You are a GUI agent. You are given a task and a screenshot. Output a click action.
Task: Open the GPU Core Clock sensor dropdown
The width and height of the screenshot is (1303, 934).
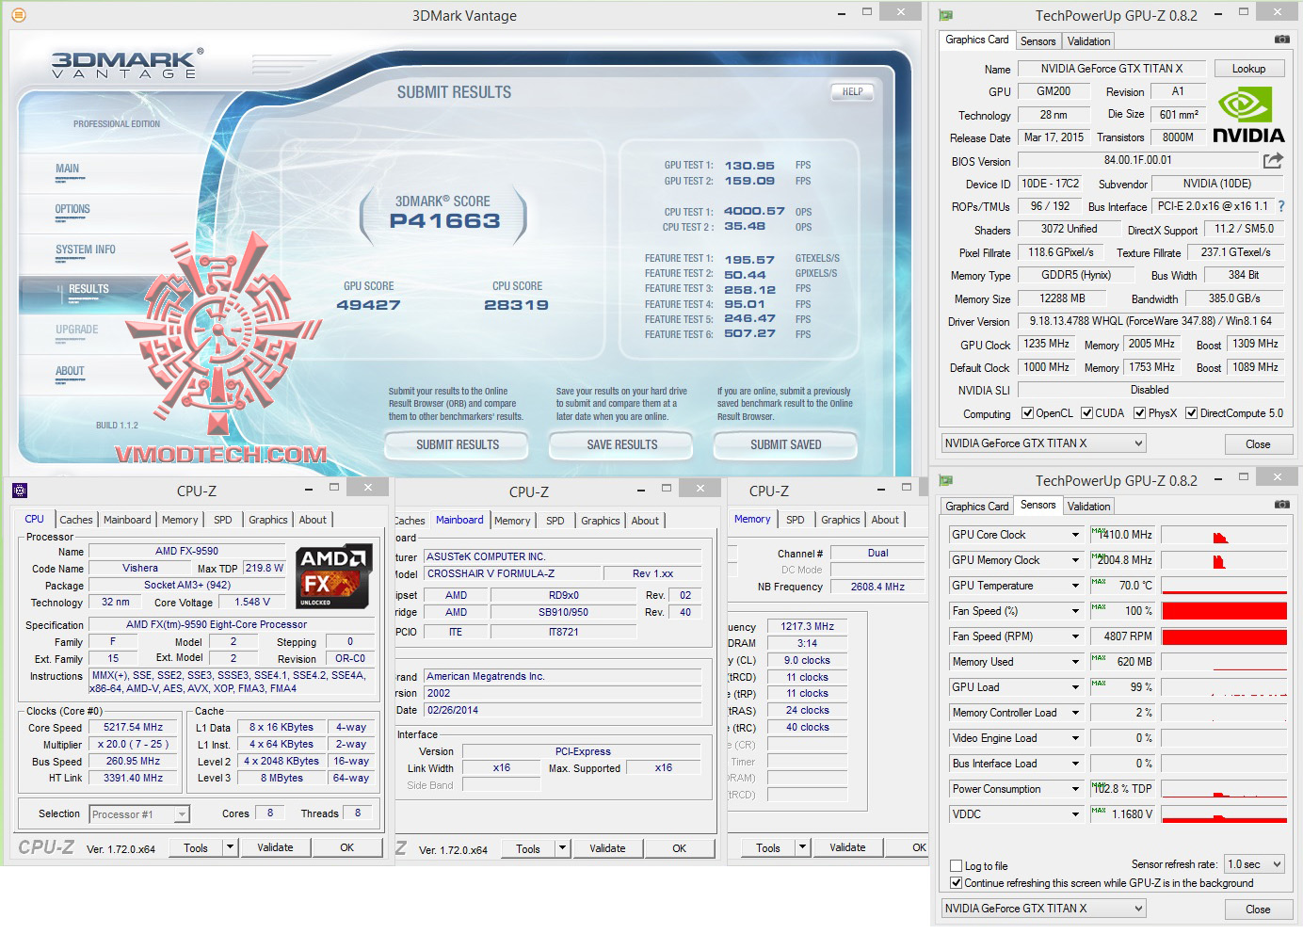pos(1075,535)
